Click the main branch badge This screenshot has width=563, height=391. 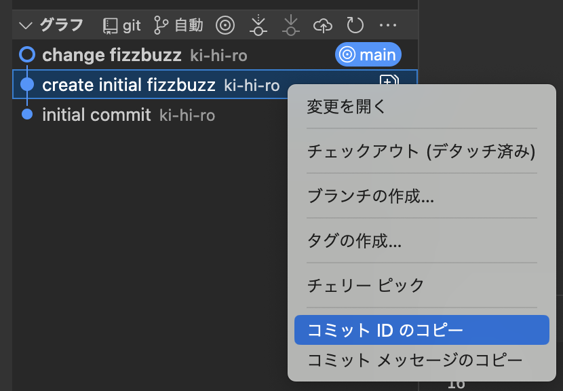368,54
